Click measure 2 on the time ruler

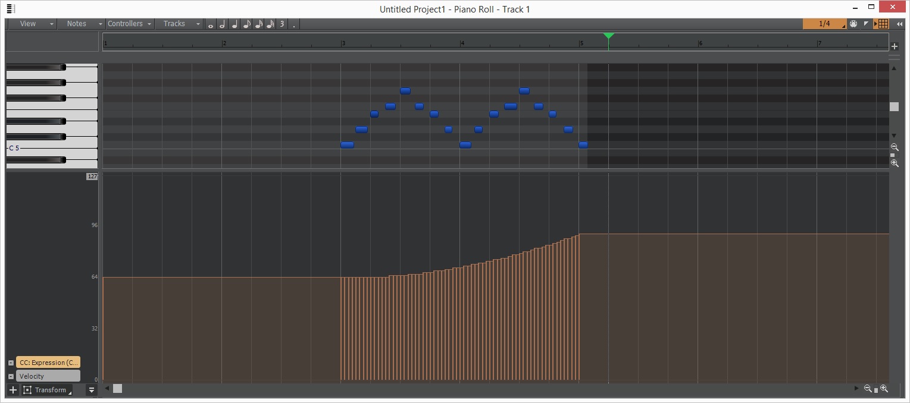tap(223, 43)
